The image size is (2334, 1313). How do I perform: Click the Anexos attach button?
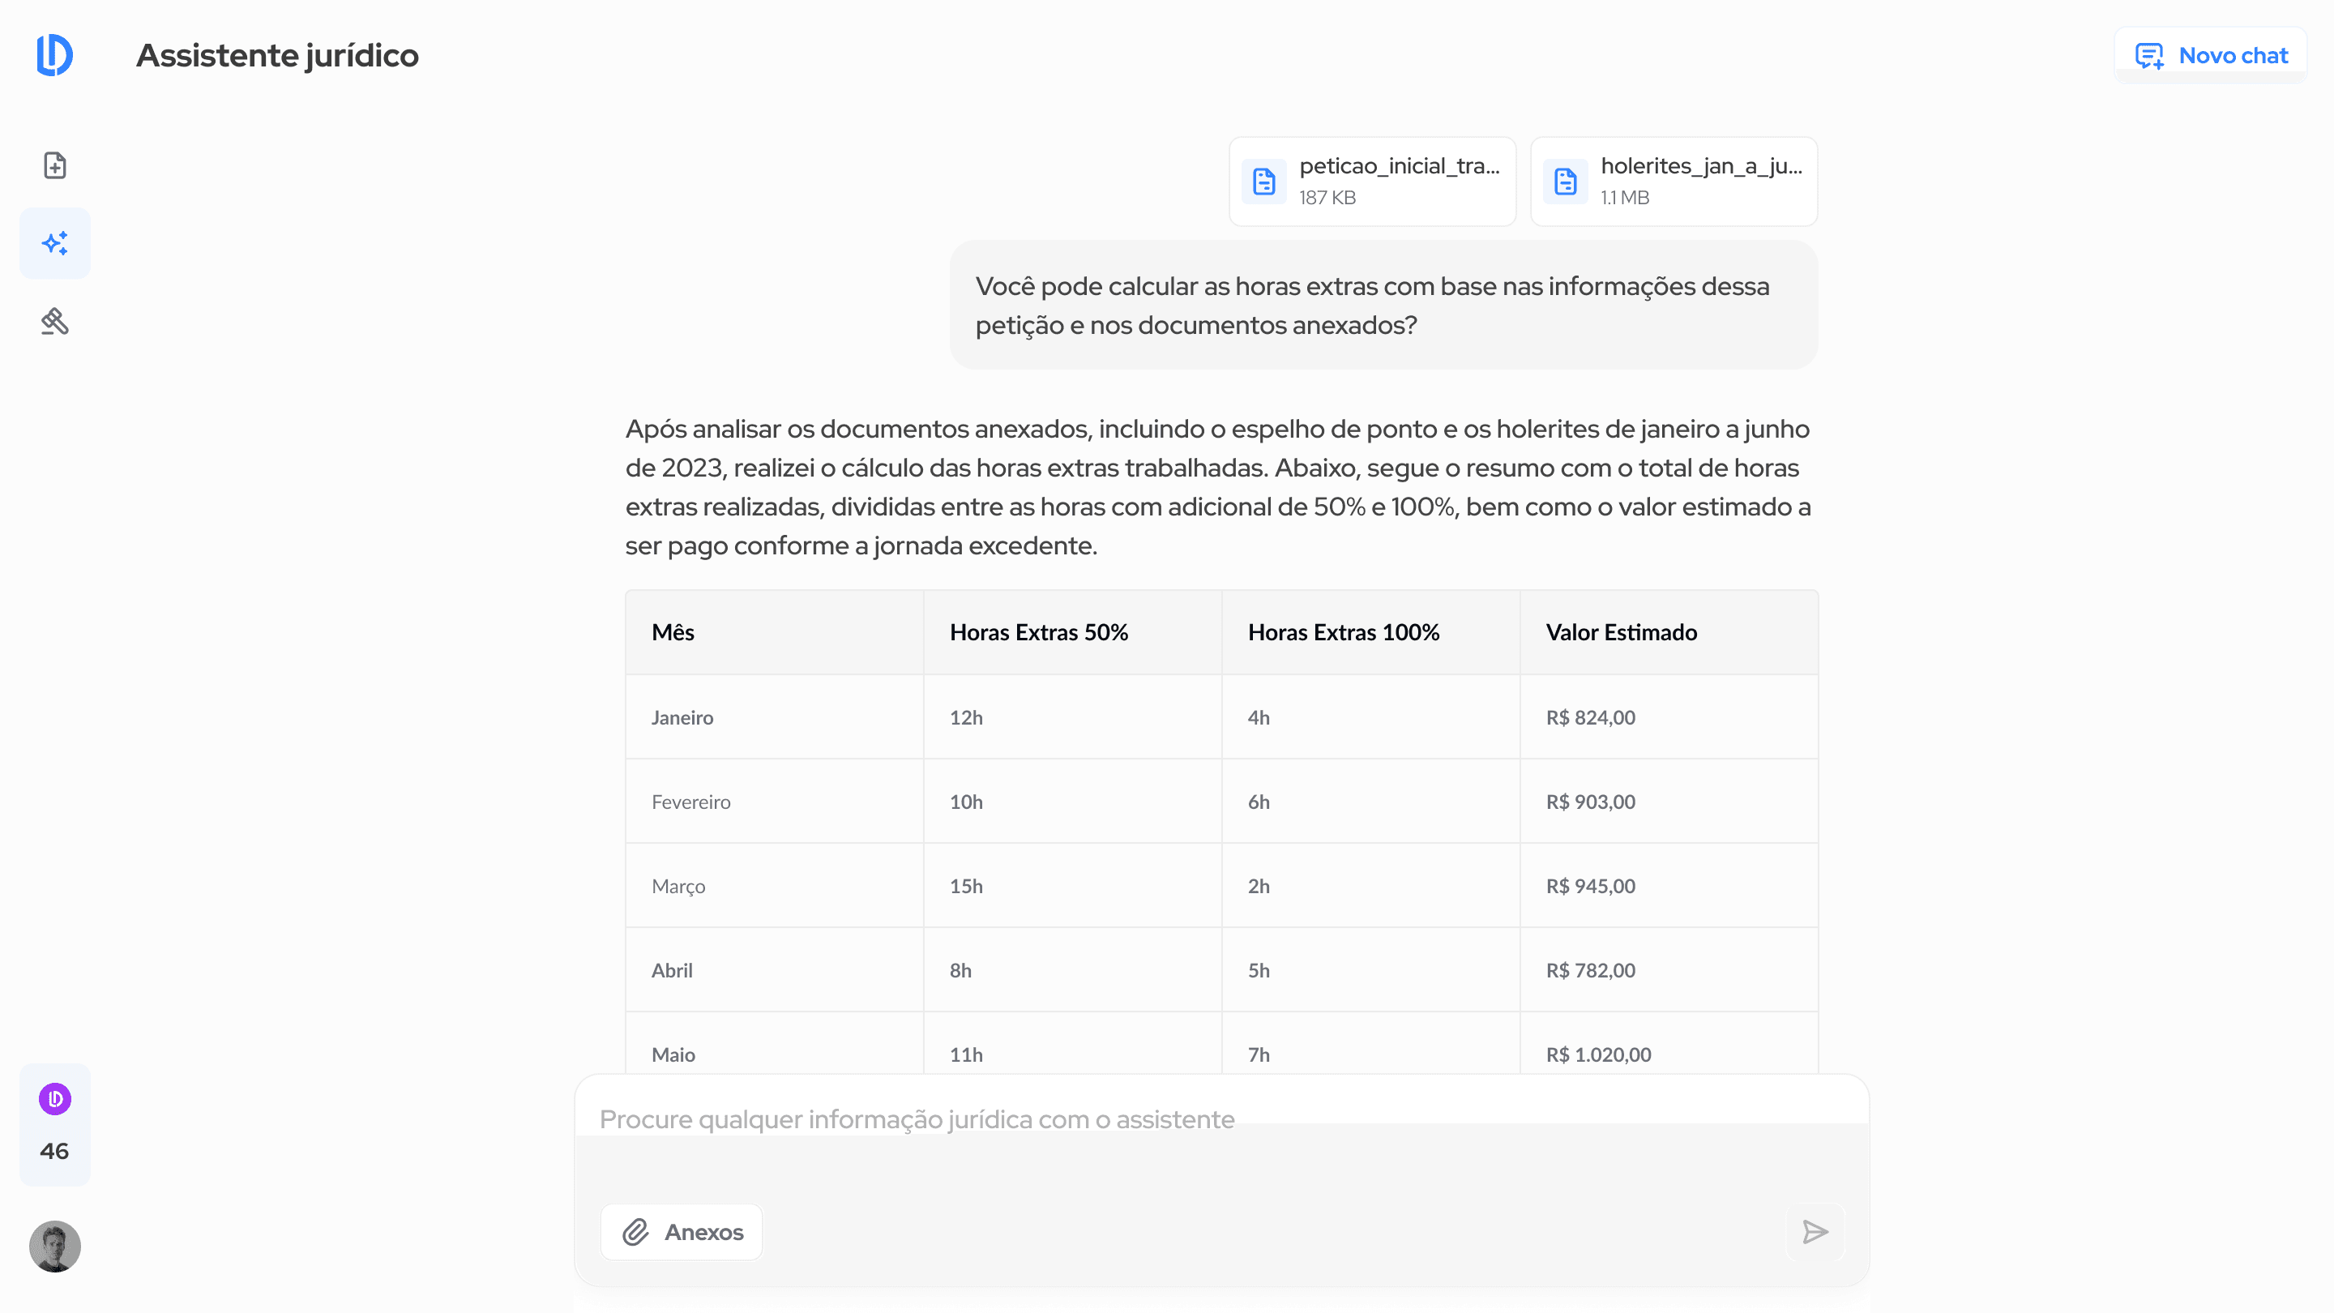click(682, 1231)
